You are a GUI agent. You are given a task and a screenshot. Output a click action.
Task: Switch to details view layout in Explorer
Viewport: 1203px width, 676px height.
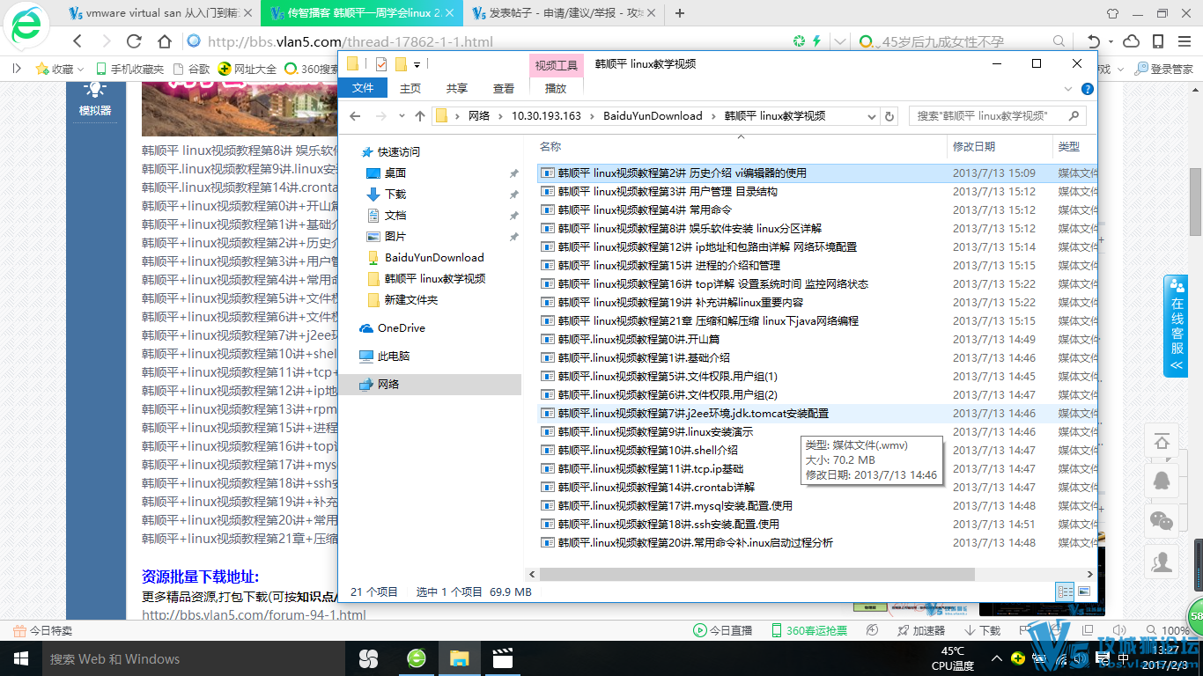[1065, 591]
